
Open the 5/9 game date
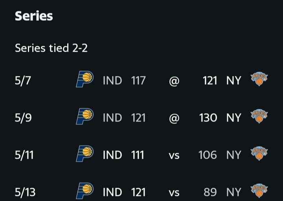(23, 118)
